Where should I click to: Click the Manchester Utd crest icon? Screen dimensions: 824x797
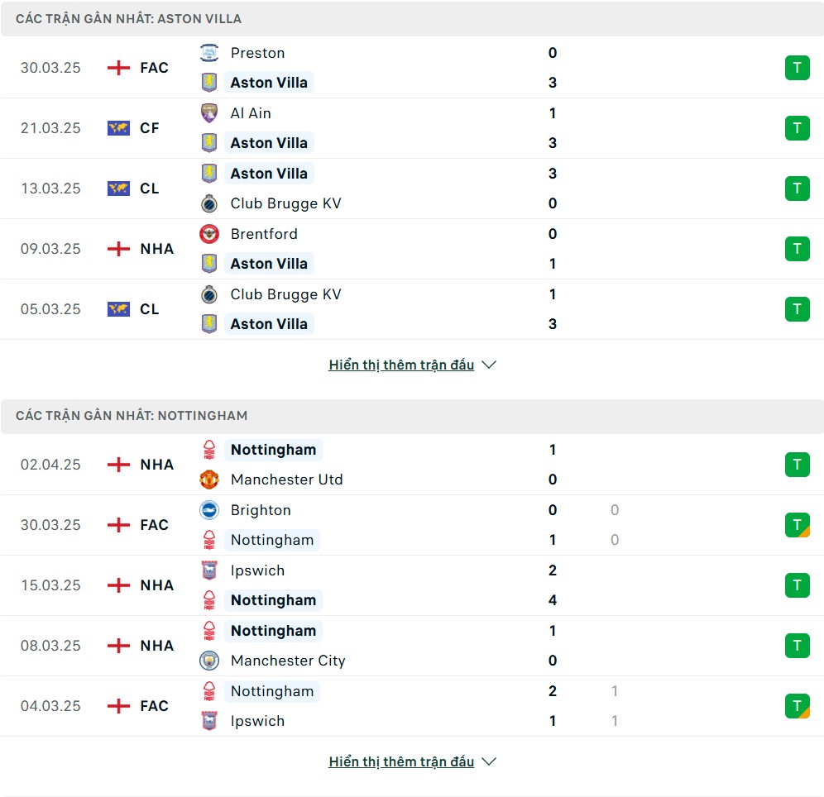pos(209,480)
